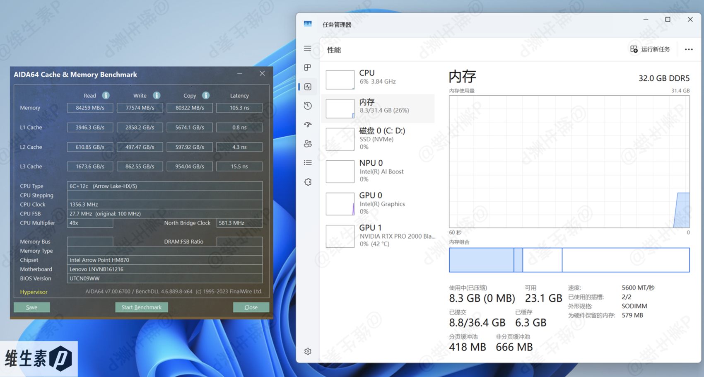Screen dimensions: 704x377
Task: Click the Close button in AIDA64
Action: [x=251, y=307]
